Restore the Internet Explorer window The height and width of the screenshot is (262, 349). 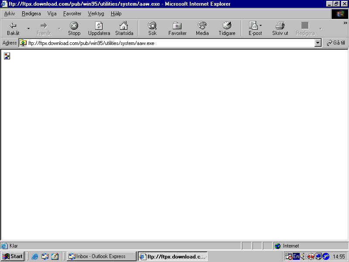[x=336, y=4]
